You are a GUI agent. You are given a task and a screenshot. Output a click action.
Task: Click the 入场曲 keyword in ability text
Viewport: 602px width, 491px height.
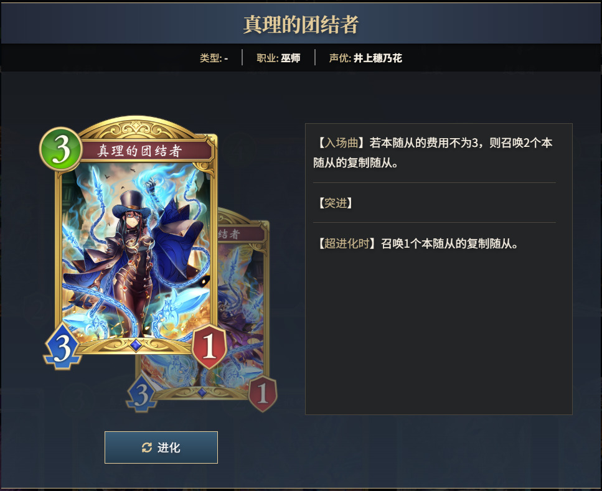[341, 143]
